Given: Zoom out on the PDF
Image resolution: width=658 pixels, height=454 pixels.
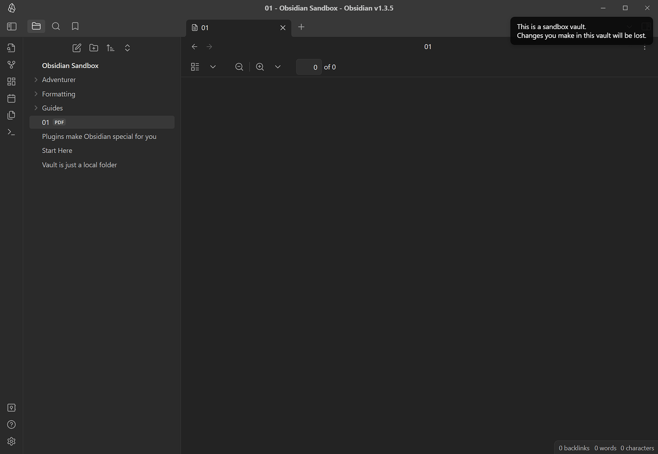Looking at the screenshot, I should tap(239, 67).
